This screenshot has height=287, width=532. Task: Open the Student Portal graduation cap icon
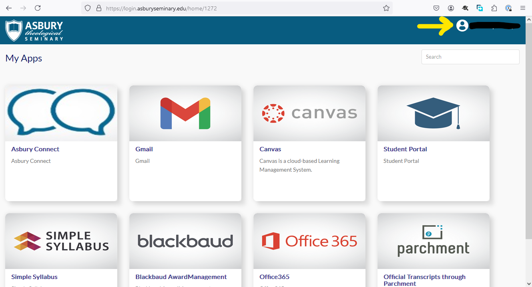[x=433, y=113]
